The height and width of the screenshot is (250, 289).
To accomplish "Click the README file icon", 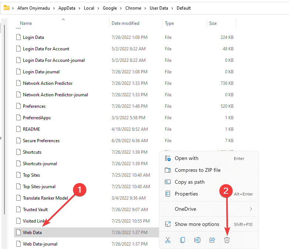I will pos(19,129).
